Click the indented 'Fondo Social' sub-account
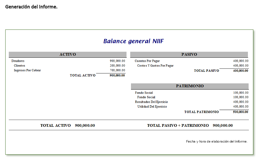This screenshot has height=162, width=259. click(x=146, y=97)
